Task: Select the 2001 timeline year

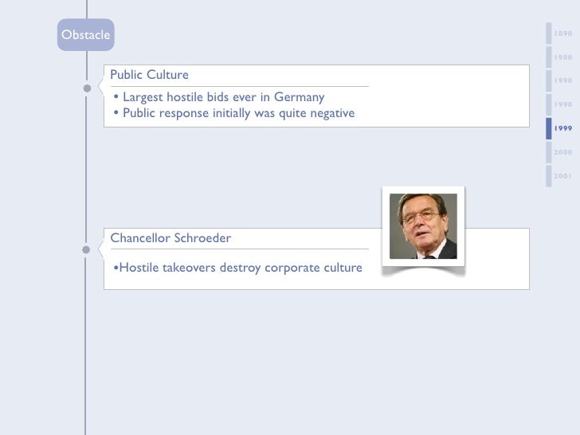Action: [563, 175]
